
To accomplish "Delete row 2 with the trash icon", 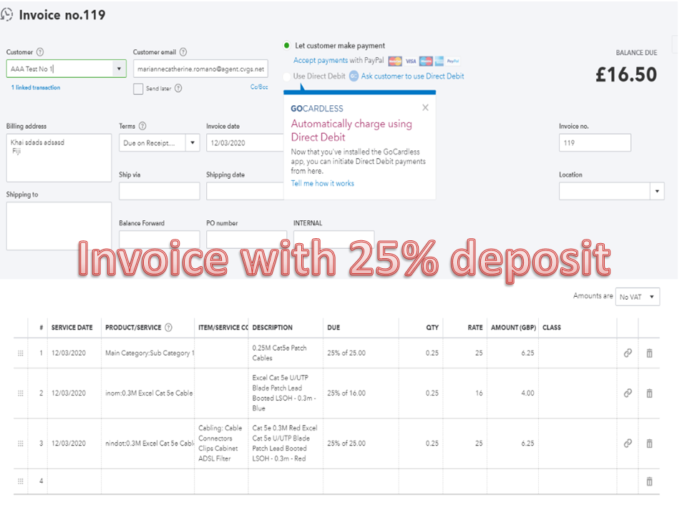I will [649, 393].
